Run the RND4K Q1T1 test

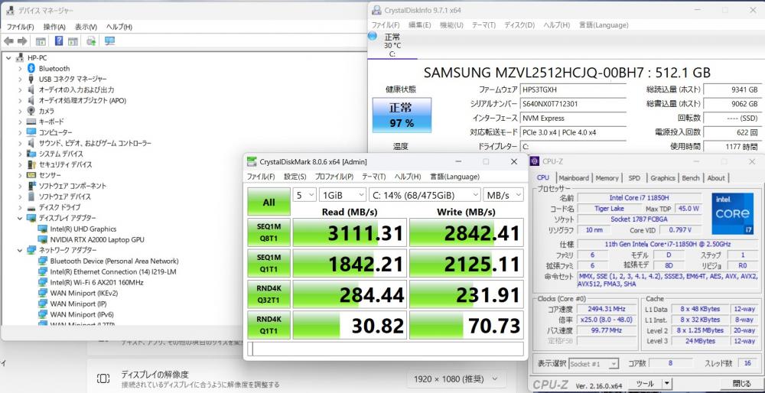269,325
